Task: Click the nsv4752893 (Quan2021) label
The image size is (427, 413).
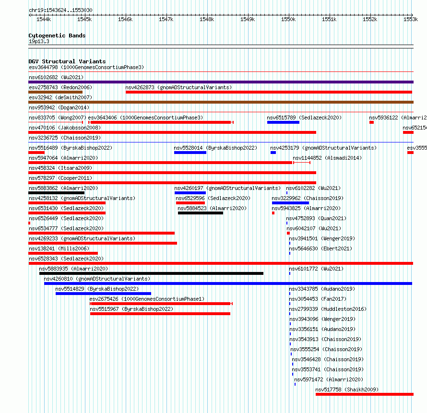Action: [316, 218]
